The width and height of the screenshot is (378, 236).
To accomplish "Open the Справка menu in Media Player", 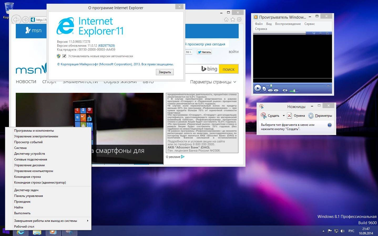I will pyautogui.click(x=261, y=29).
